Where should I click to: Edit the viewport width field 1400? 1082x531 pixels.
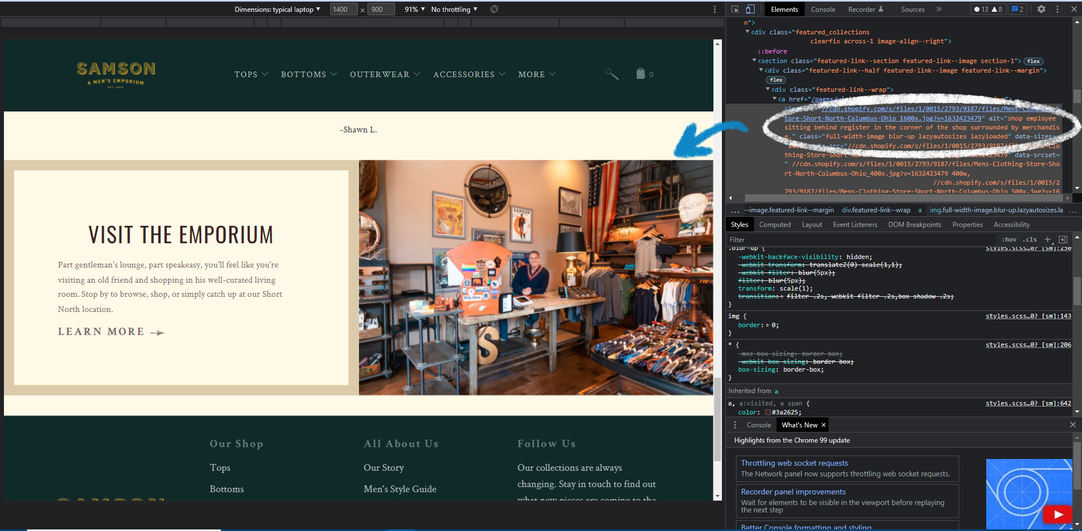344,9
